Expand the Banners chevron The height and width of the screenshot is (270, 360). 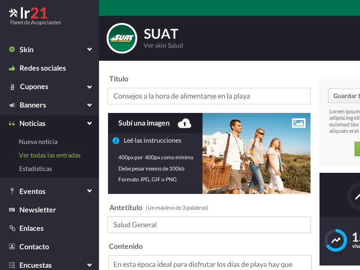(90, 105)
